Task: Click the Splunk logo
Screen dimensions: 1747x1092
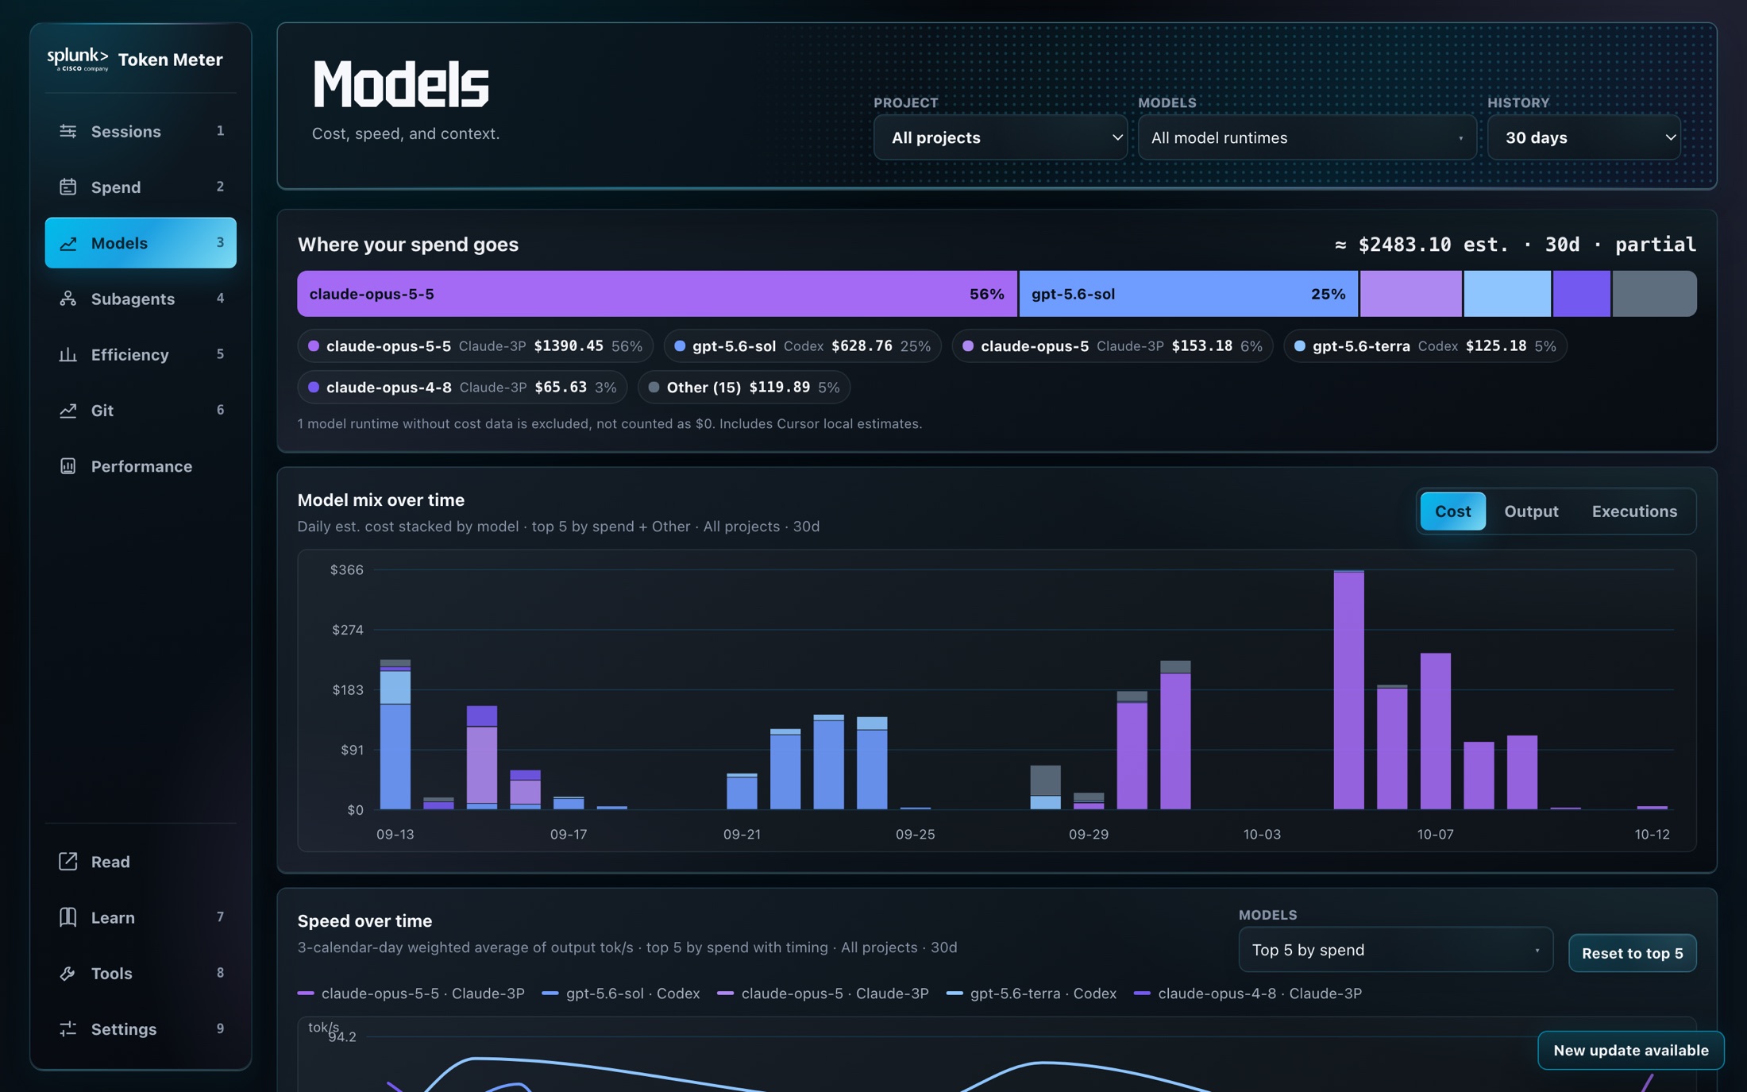Action: coord(78,59)
